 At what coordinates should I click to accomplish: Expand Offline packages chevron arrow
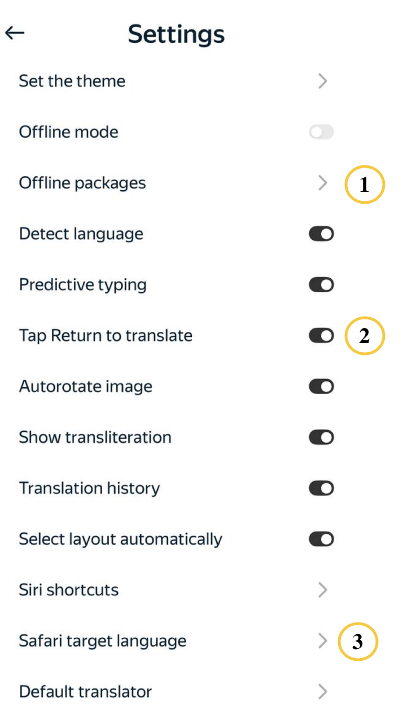click(323, 183)
